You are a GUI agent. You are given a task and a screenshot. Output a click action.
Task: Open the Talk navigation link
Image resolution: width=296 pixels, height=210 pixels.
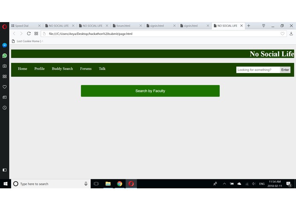point(102,68)
